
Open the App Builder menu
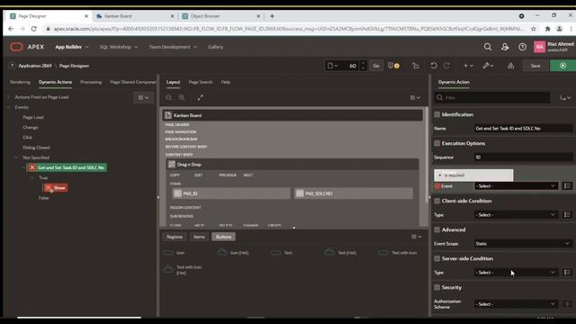pyautogui.click(x=72, y=47)
